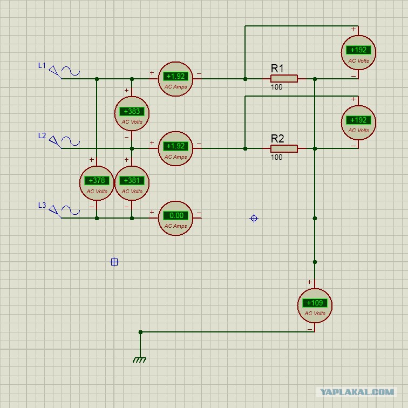Select the AC voltmeter reading +381
The height and width of the screenshot is (408, 408).
(132, 183)
